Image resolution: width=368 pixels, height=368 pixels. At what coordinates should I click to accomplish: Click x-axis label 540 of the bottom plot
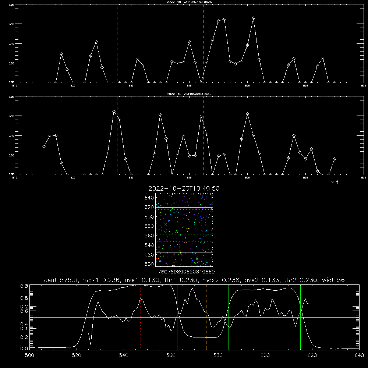point(124,355)
